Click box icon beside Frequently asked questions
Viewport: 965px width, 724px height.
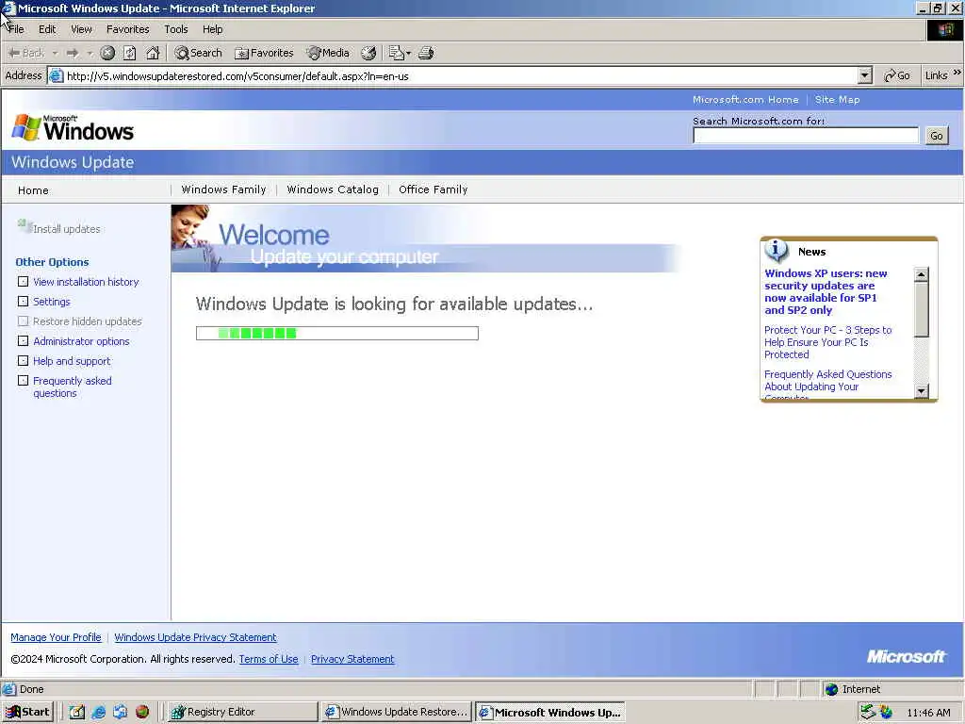coord(23,381)
